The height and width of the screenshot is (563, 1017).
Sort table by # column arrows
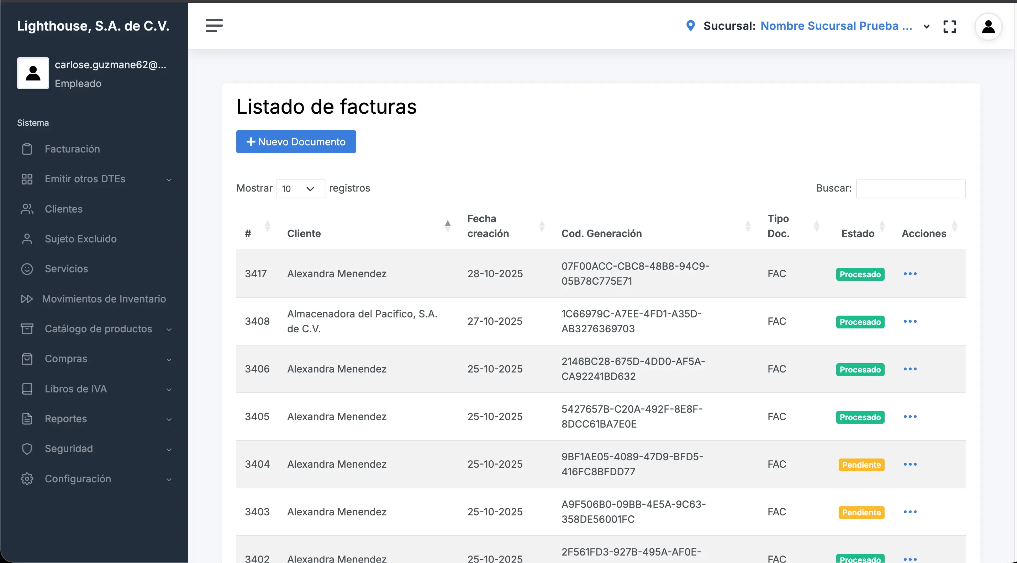[x=268, y=226]
